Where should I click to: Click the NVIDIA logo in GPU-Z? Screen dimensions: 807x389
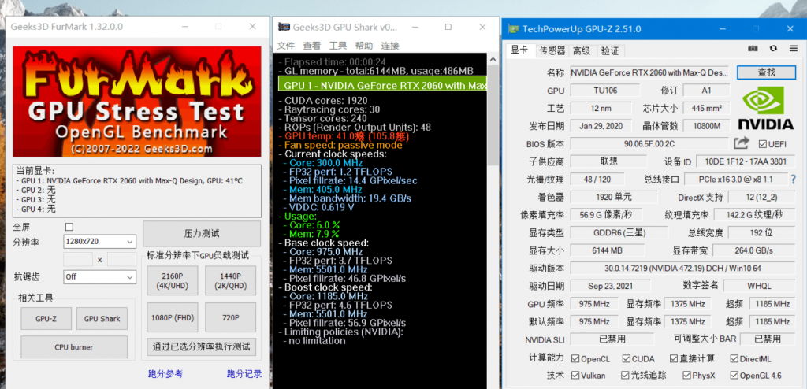766,108
